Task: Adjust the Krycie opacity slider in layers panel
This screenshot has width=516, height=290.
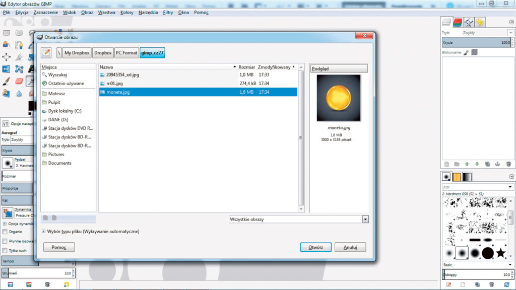Action: click(x=476, y=43)
